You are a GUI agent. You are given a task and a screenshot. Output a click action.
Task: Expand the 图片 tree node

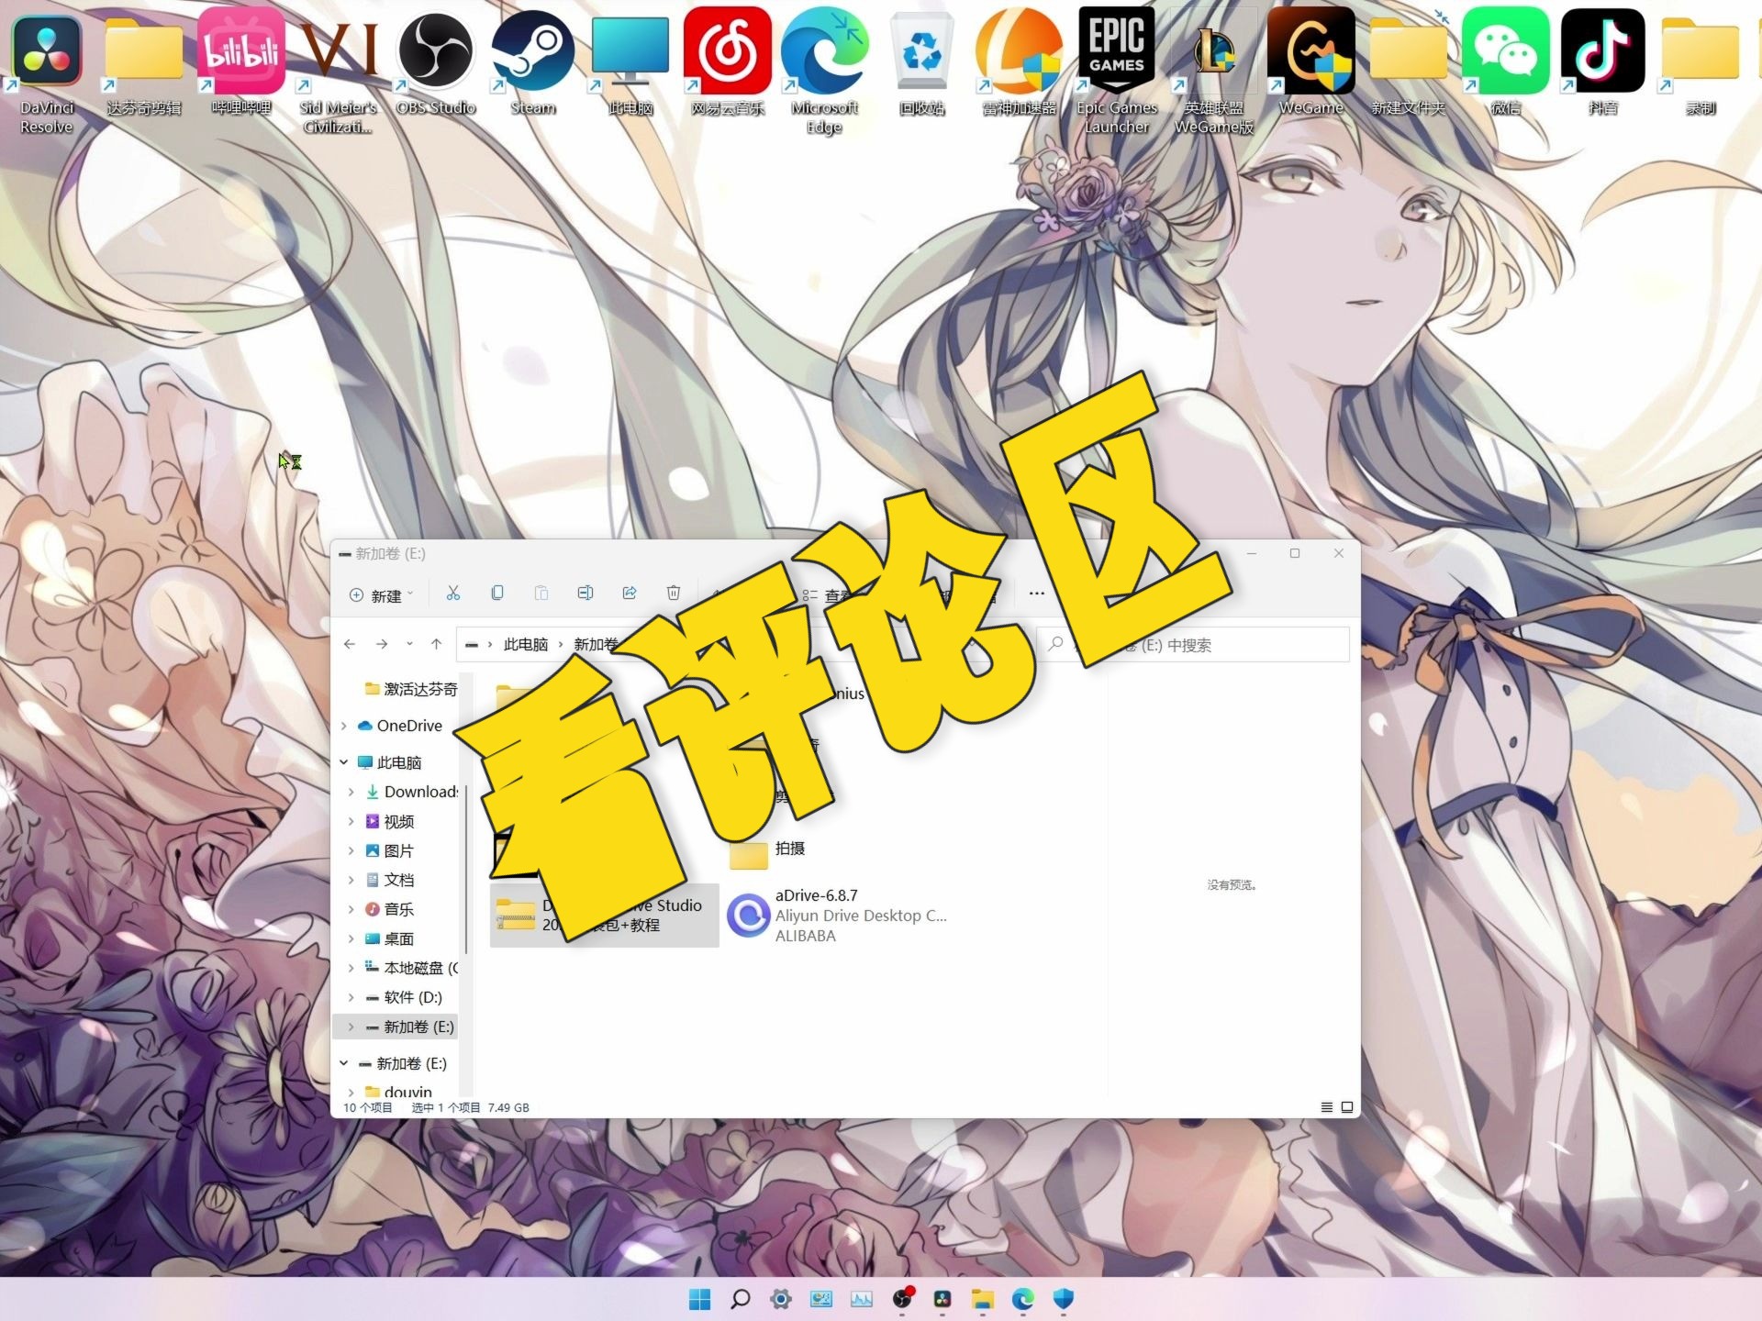(351, 850)
